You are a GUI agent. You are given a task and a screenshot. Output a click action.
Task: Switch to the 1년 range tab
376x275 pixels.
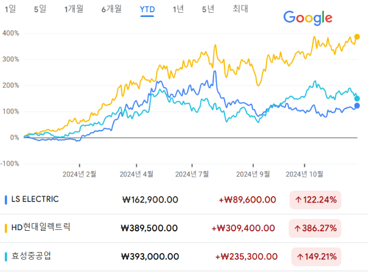(x=178, y=9)
